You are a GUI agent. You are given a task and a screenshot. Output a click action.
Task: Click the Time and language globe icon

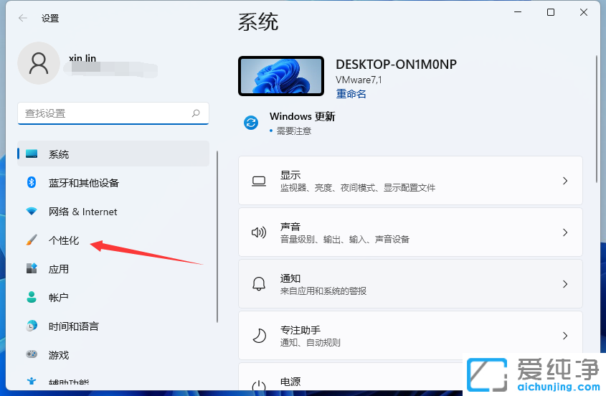[32, 326]
